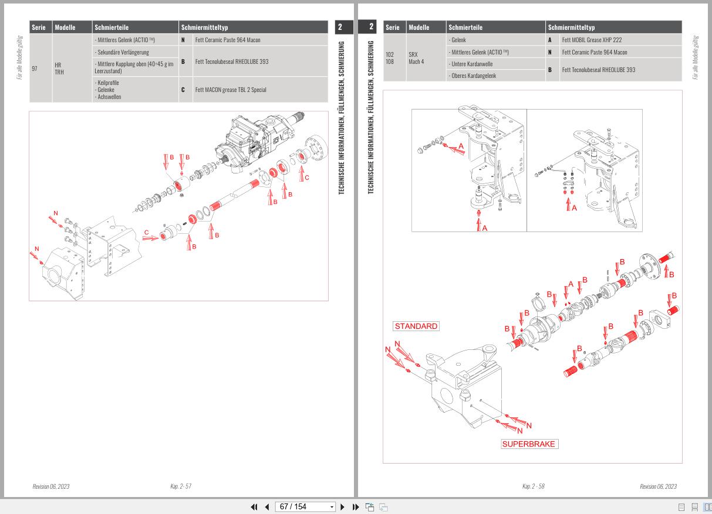The width and height of the screenshot is (712, 514).
Task: Click the 'STANDARD' label in diagram
Action: [x=416, y=326]
